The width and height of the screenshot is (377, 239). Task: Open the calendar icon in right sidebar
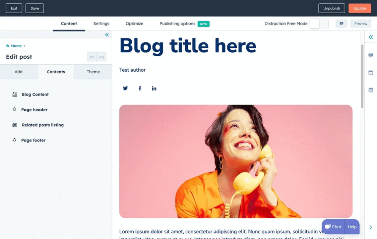coord(370,90)
